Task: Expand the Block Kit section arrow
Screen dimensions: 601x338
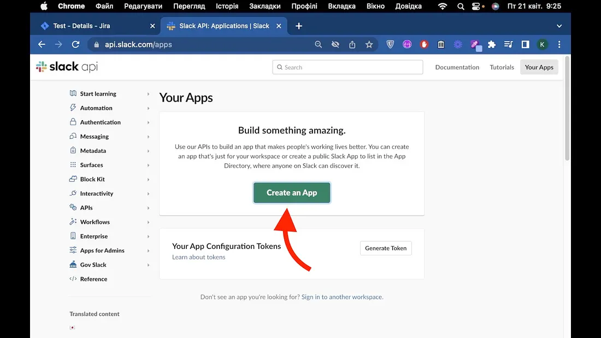Action: [x=148, y=179]
